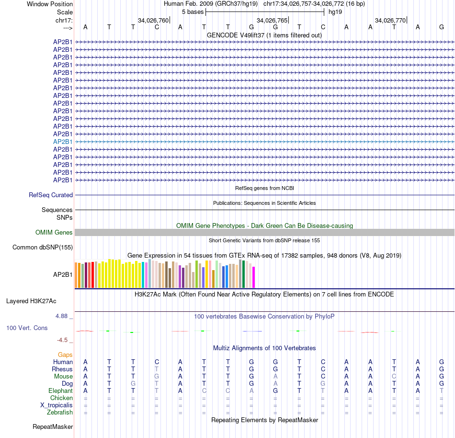Click the GTEx Gene Expression track title
This screenshot has width=455, height=438.
264,256
